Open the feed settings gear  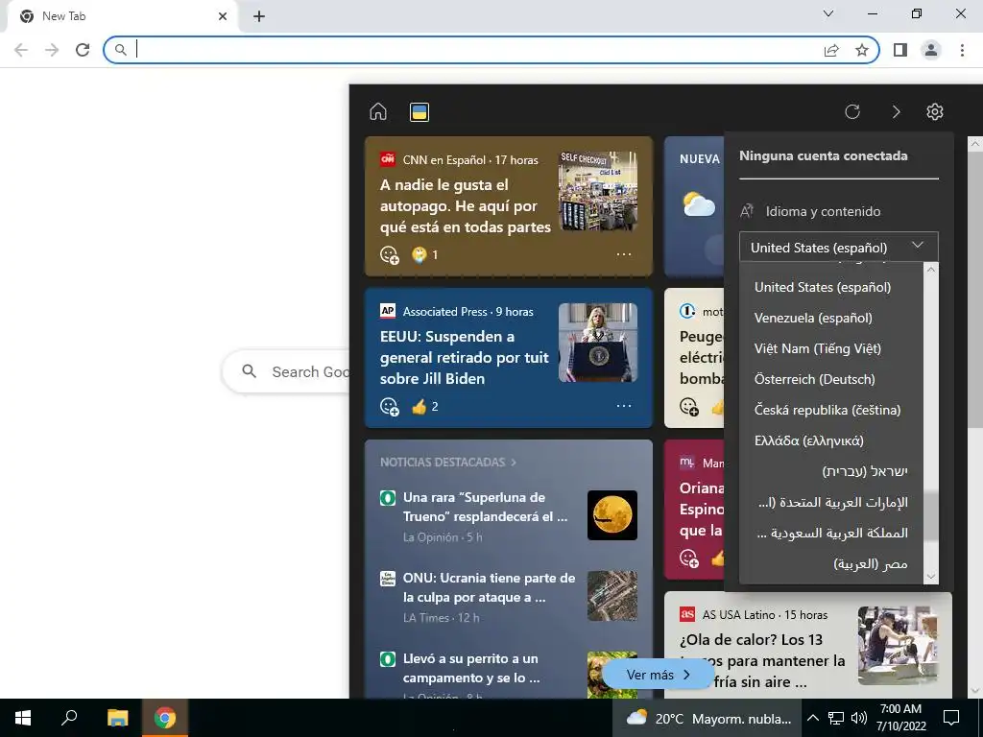point(935,111)
